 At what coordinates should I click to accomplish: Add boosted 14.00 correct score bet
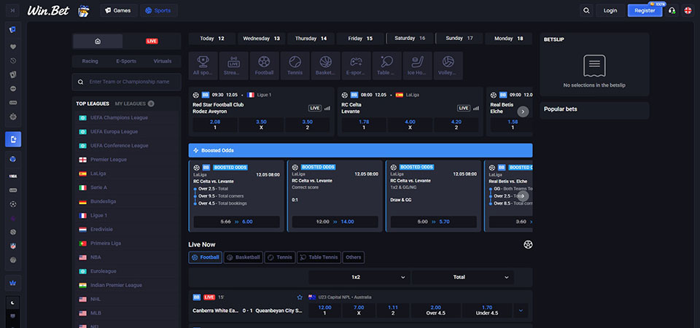click(335, 222)
